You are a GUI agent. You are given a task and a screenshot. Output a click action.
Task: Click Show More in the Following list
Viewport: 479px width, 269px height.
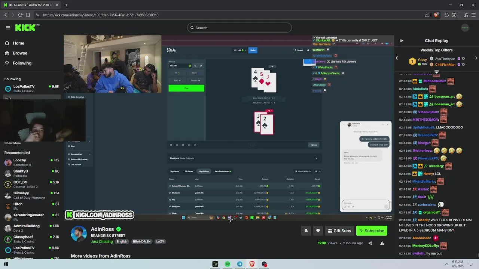(13, 143)
